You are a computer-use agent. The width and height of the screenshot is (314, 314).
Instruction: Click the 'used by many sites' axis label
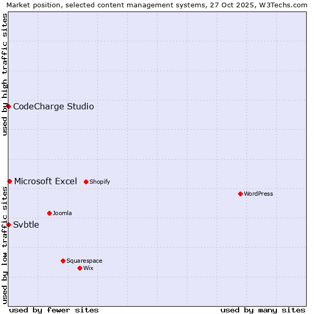[263, 310]
